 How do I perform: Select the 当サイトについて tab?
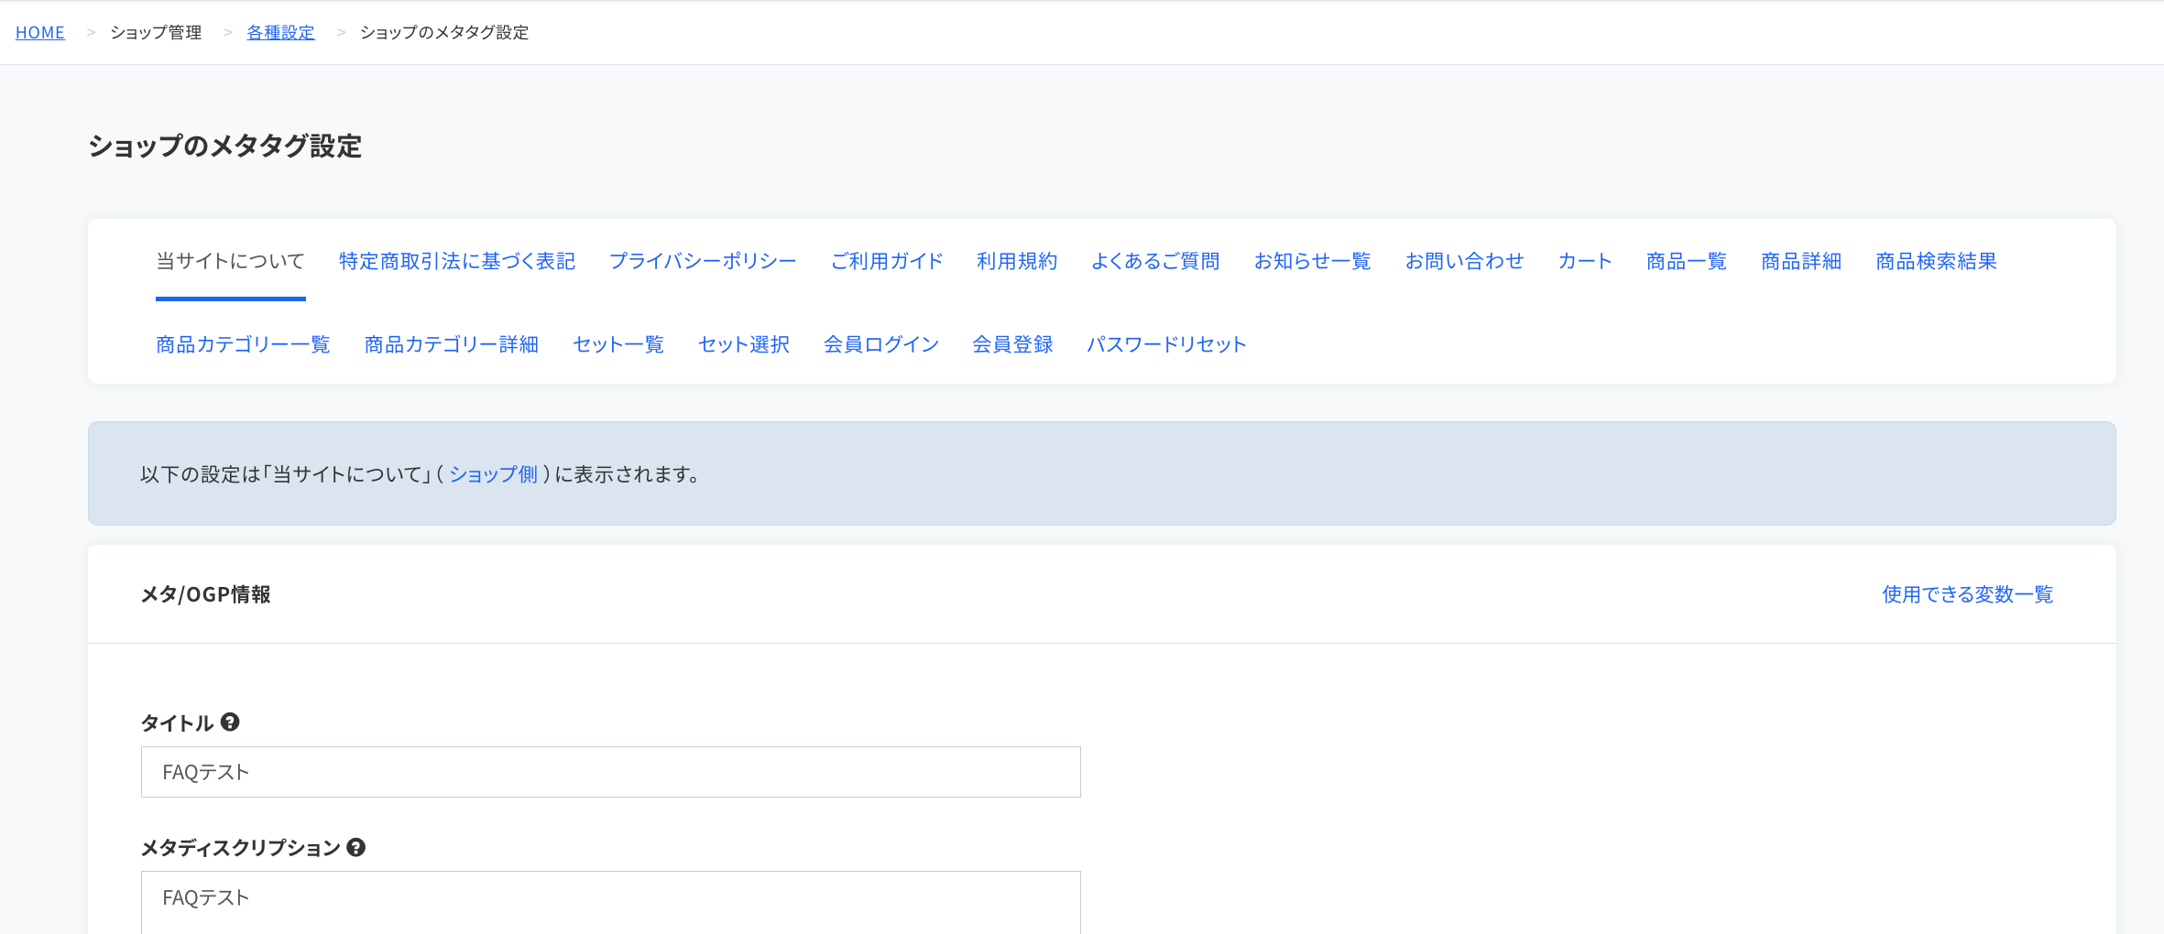point(230,261)
